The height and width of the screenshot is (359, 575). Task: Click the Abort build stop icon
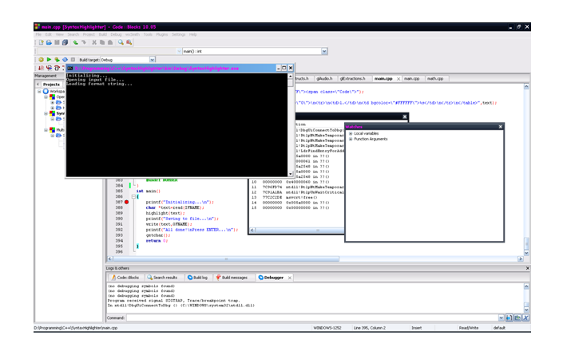tap(73, 59)
